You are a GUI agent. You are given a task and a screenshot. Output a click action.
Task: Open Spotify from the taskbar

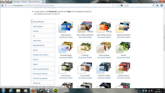coord(56,91)
